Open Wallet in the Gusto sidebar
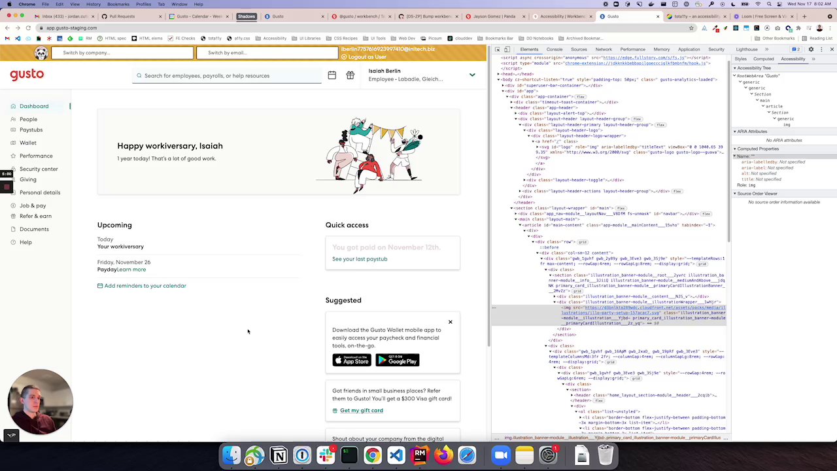The width and height of the screenshot is (837, 471). (x=28, y=143)
